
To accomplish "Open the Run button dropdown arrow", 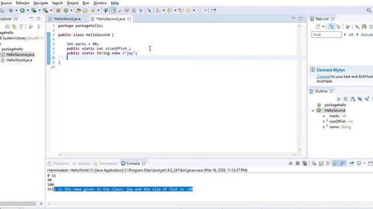I will click(x=27, y=10).
